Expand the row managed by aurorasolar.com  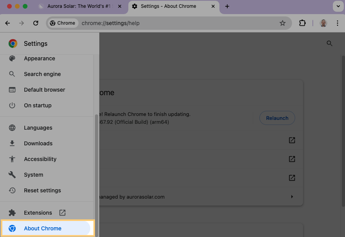tap(292, 197)
